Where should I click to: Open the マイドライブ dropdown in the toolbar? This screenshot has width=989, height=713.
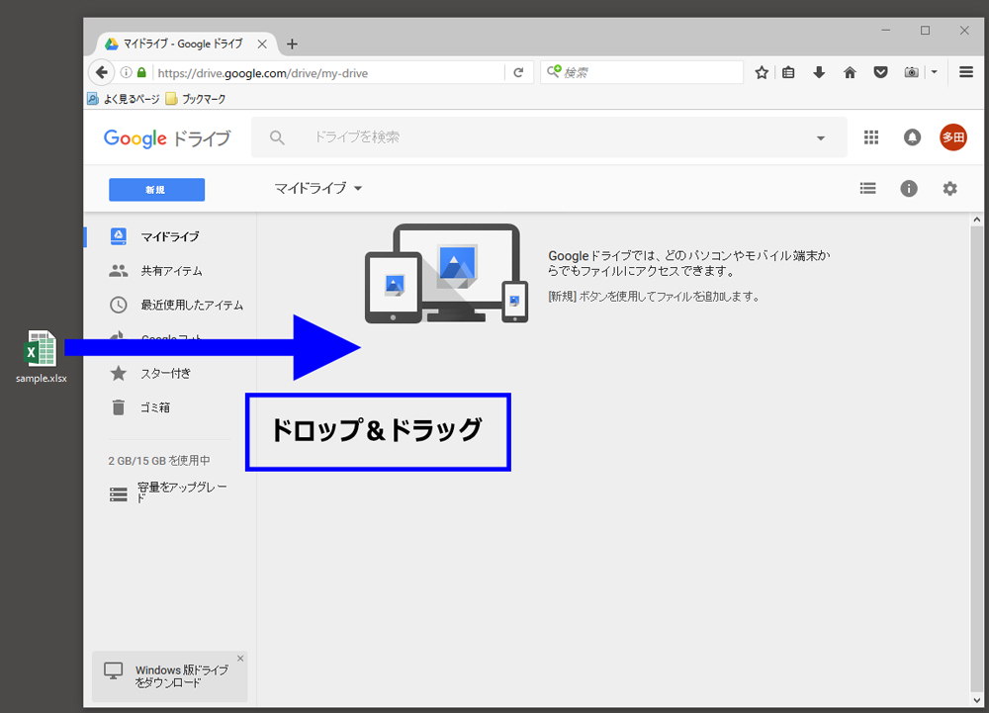tap(317, 188)
